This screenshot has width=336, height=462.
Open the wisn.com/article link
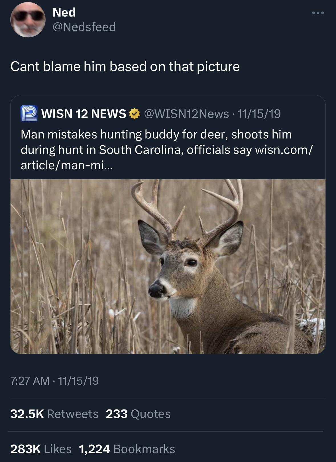click(285, 150)
